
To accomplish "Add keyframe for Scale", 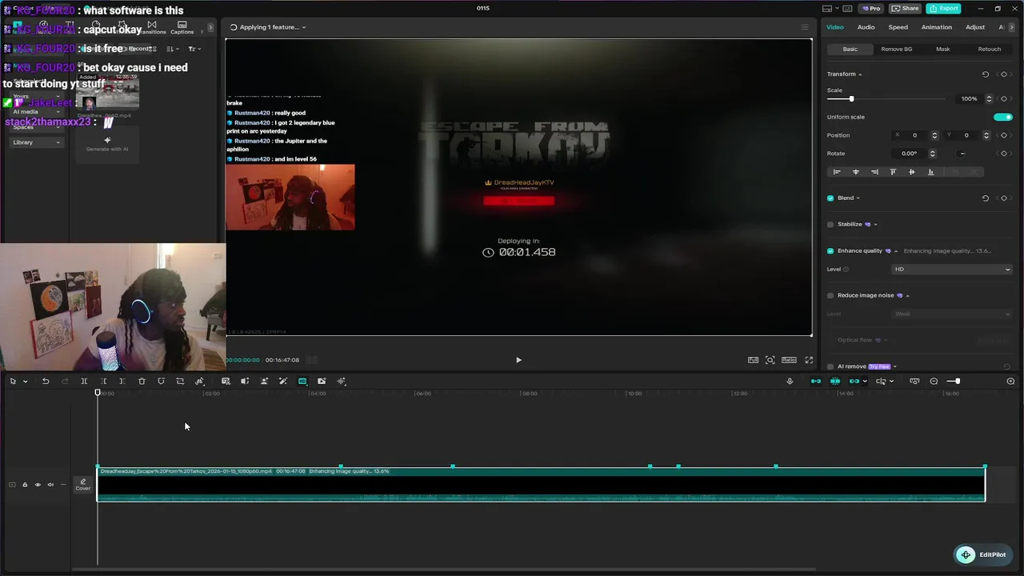I will 1004,98.
